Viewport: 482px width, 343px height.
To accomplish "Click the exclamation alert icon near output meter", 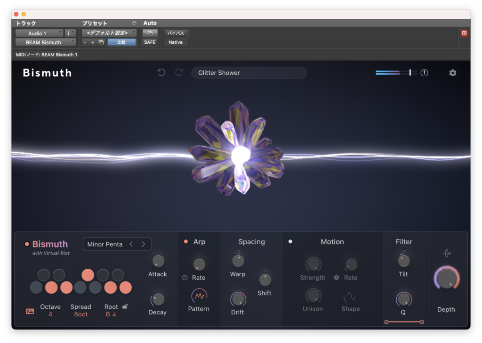I will (x=424, y=73).
